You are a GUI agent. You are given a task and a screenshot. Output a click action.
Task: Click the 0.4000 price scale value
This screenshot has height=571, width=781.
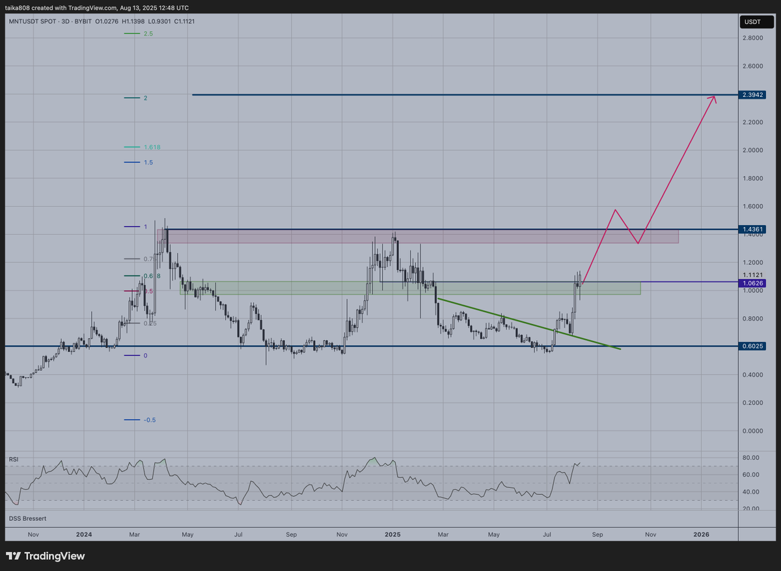point(752,375)
